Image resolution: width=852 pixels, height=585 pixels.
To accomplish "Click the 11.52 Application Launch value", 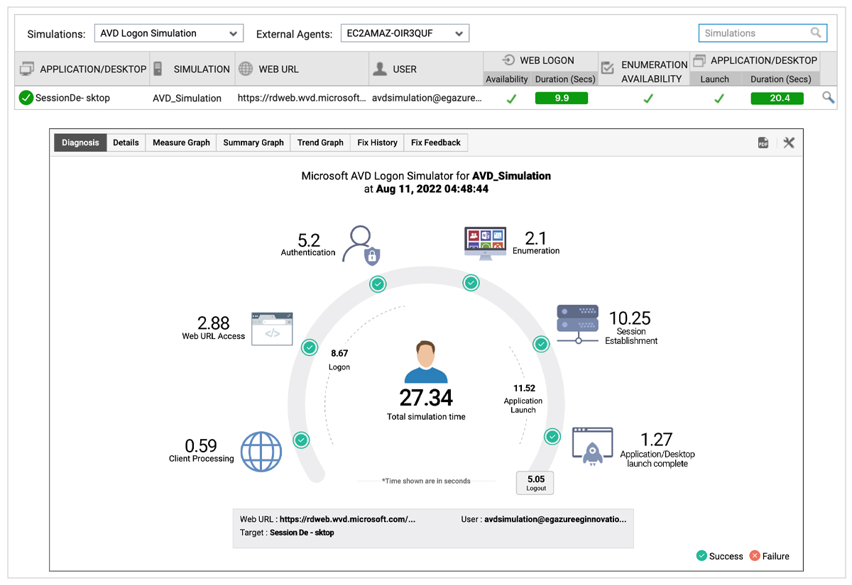I will [524, 388].
